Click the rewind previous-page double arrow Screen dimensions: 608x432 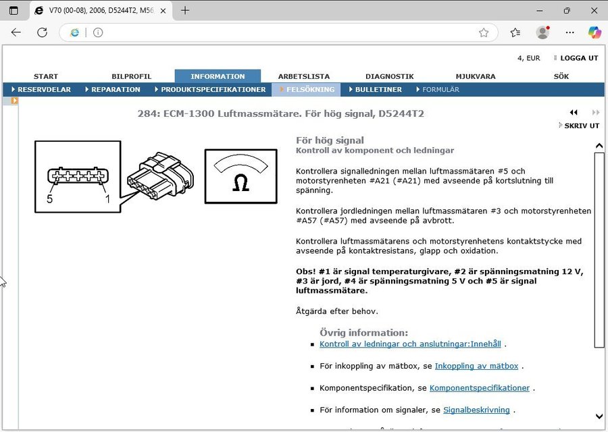[574, 113]
